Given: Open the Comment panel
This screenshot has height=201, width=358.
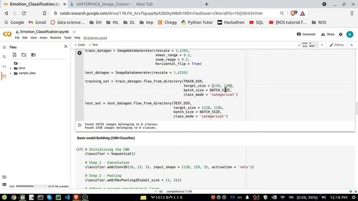Looking at the screenshot, I should click(x=306, y=35).
